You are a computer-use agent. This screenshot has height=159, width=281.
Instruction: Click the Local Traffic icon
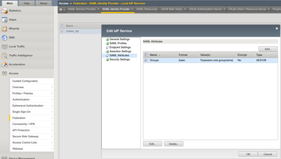tap(5, 46)
